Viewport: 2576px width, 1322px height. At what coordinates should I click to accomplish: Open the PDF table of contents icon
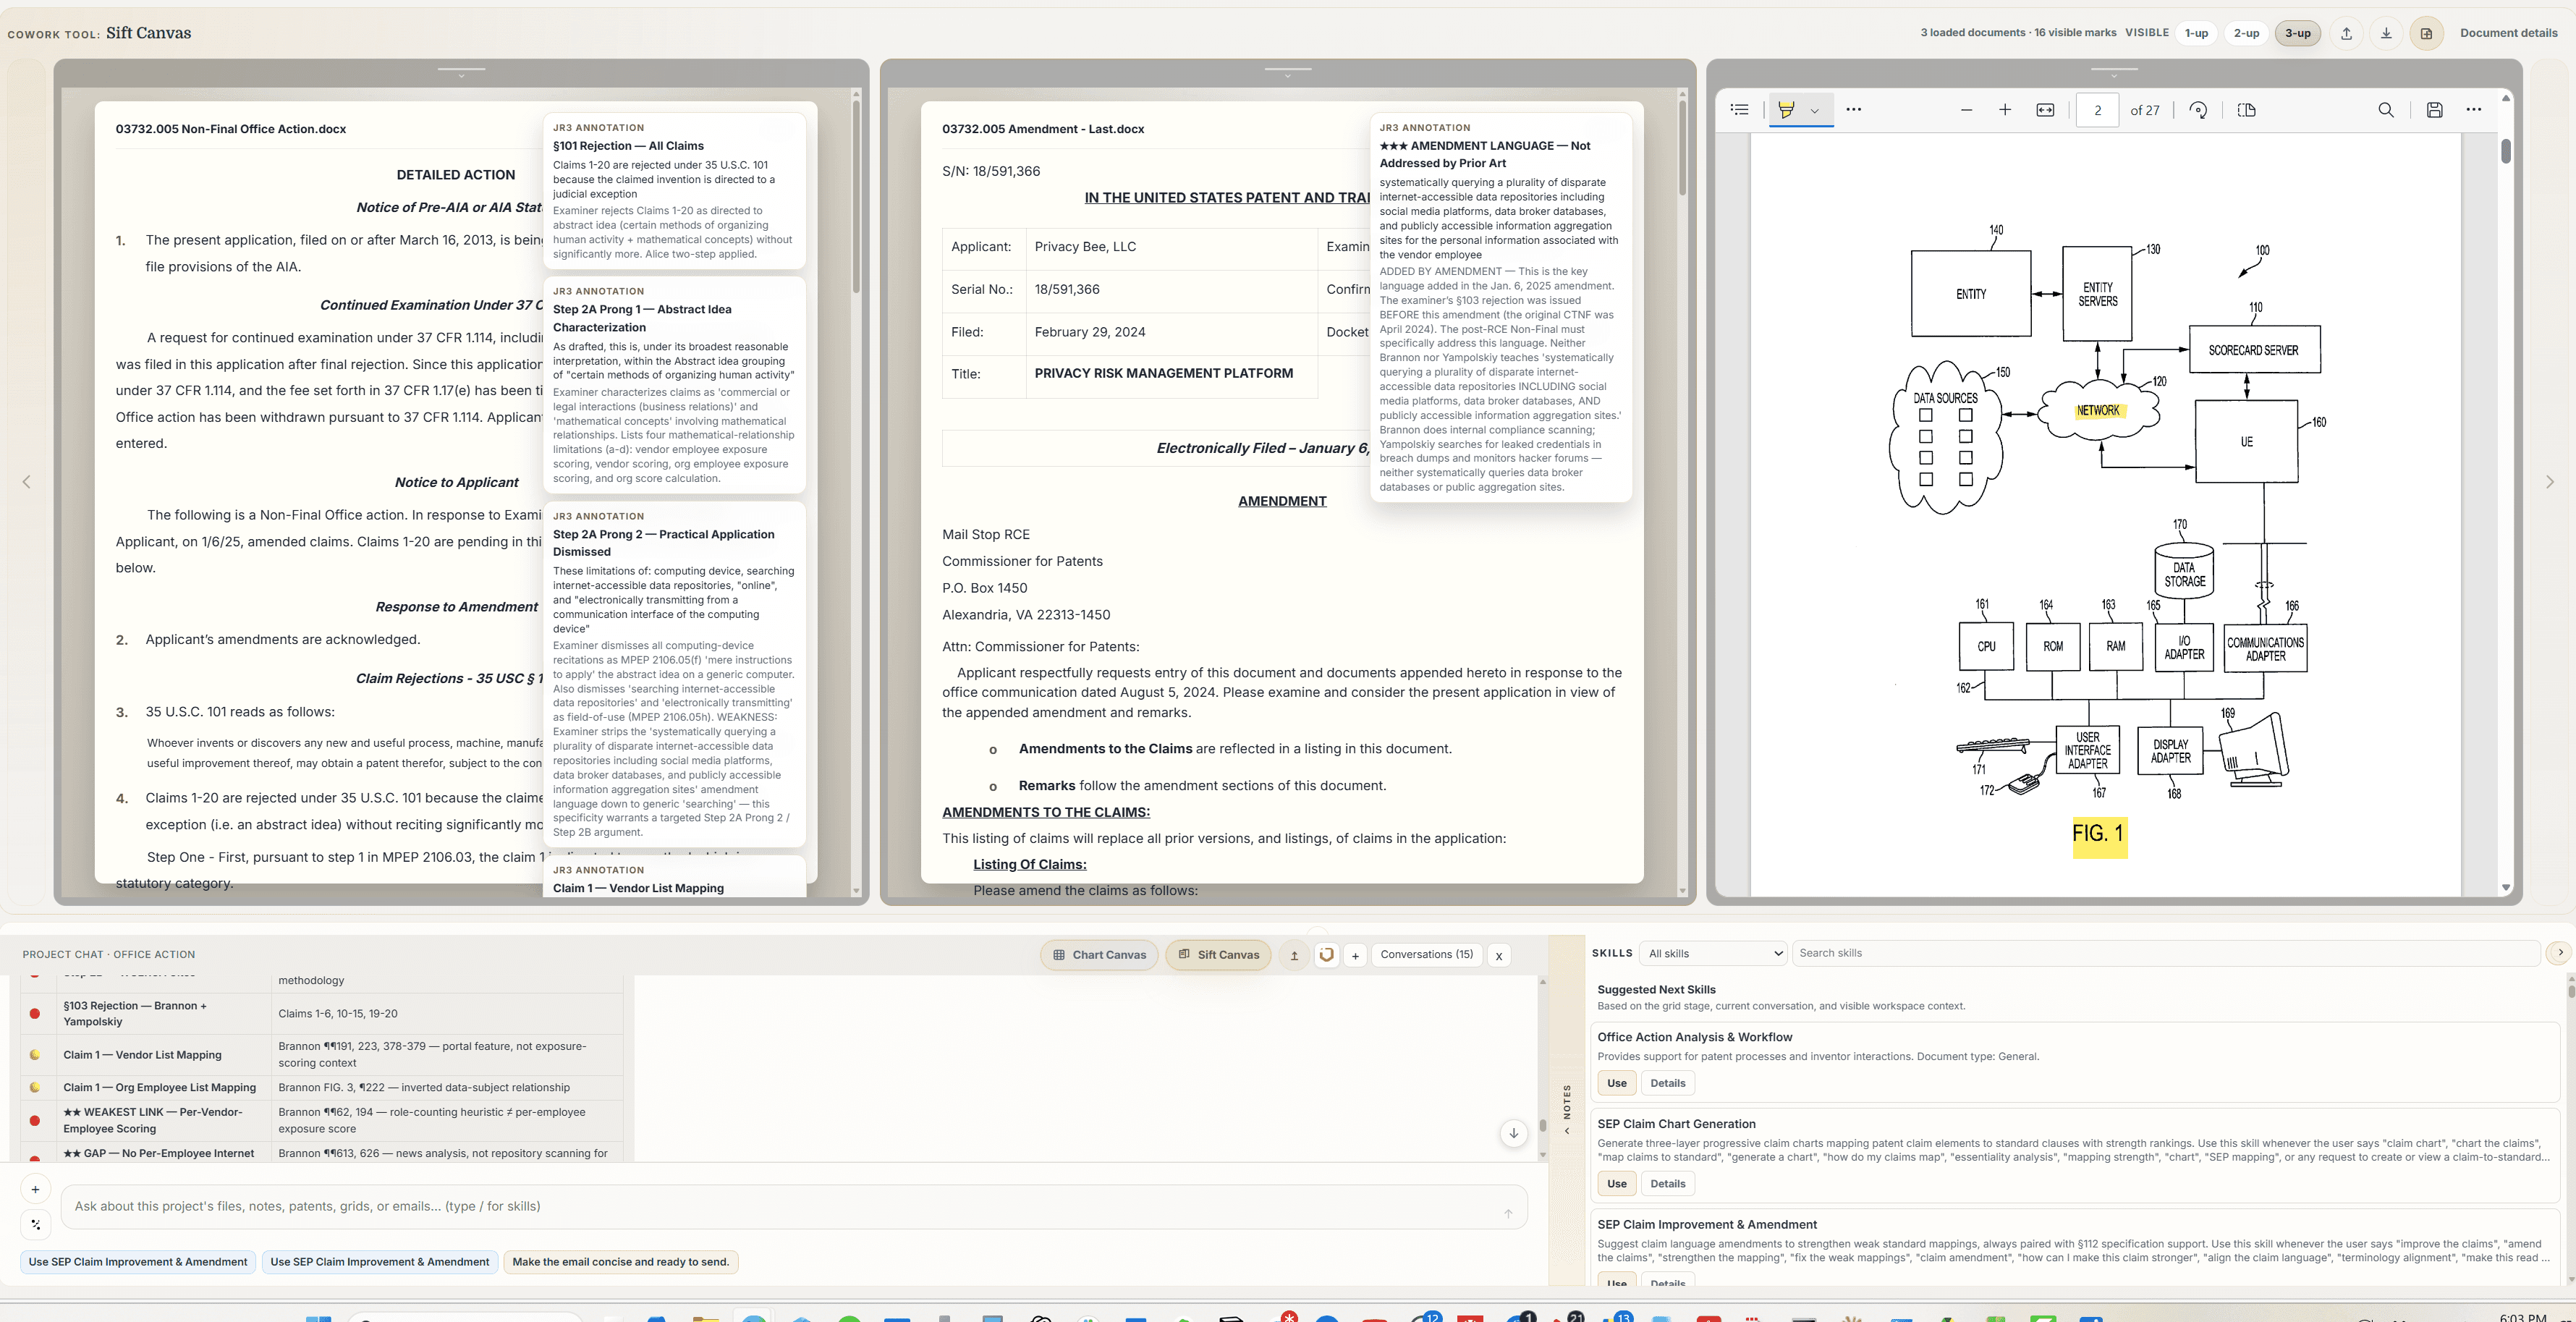click(x=1739, y=110)
